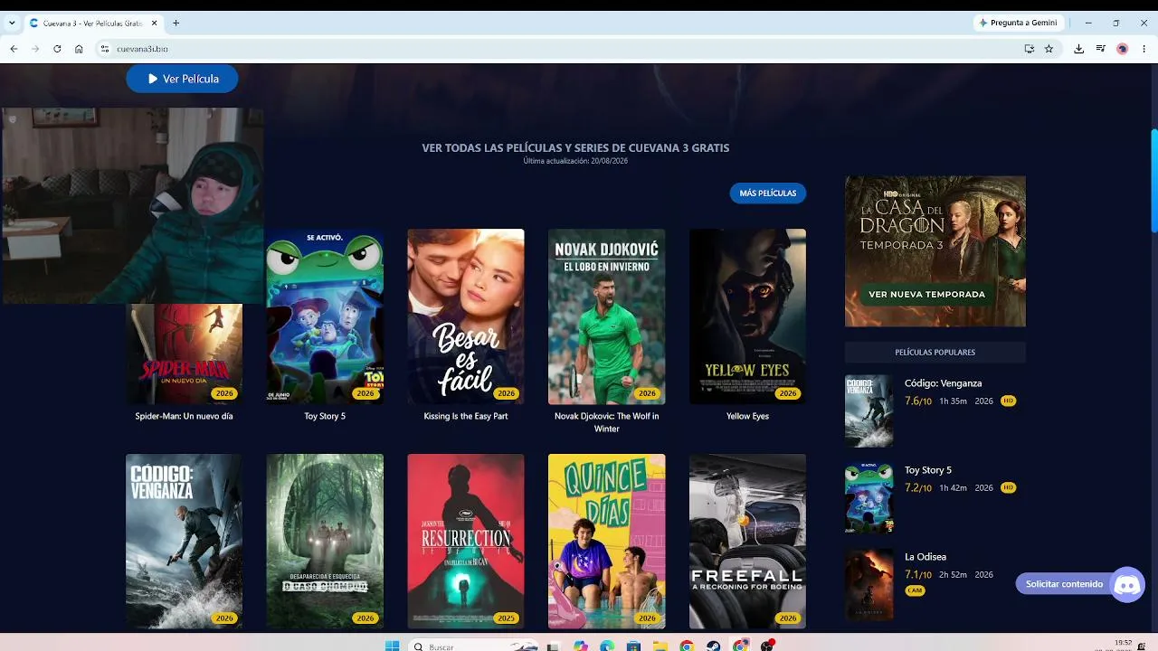
Task: Click the Películas Populares heading
Action: coord(935,352)
